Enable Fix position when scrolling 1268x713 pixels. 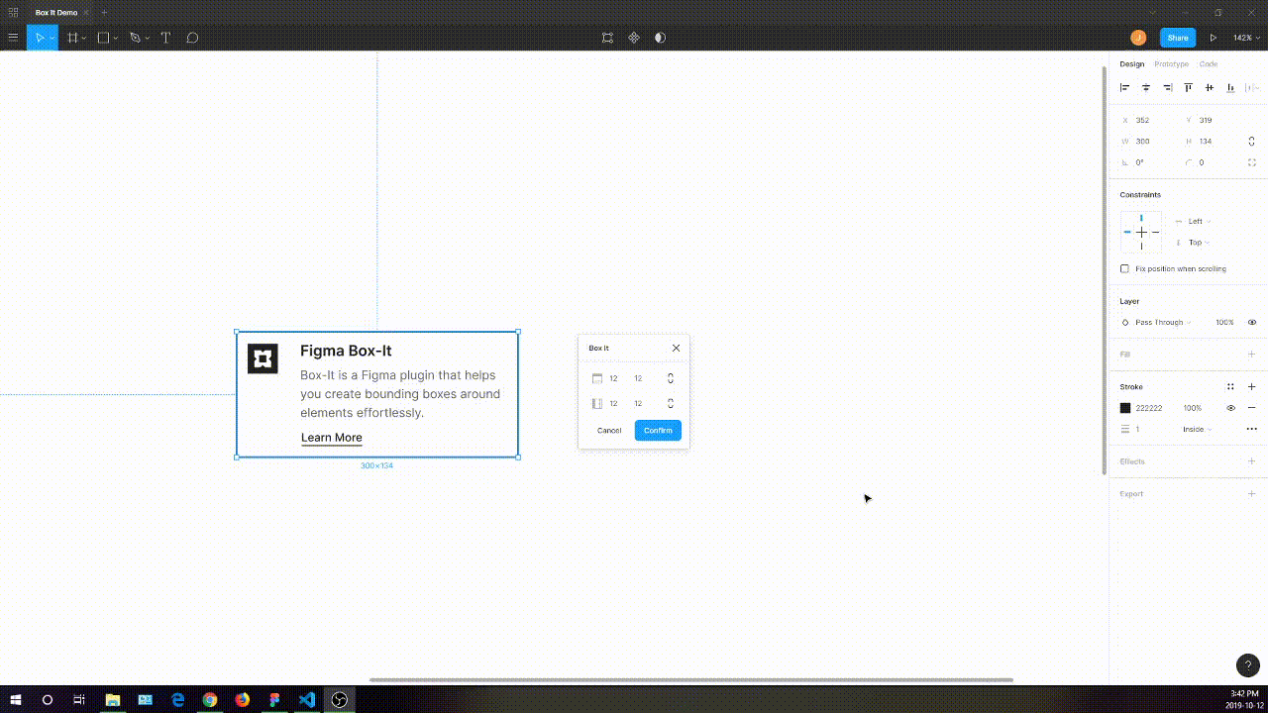click(1124, 268)
